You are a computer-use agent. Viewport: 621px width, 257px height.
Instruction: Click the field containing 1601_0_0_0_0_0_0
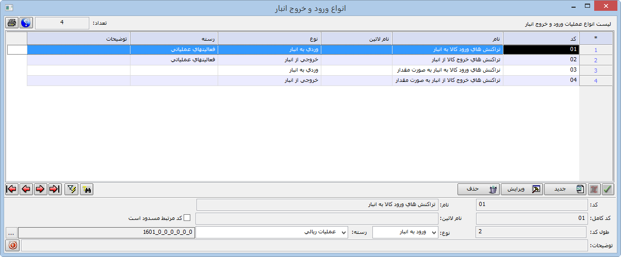tap(106, 232)
